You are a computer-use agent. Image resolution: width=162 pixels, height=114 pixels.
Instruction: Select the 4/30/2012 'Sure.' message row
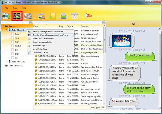pyautogui.click(x=68, y=85)
